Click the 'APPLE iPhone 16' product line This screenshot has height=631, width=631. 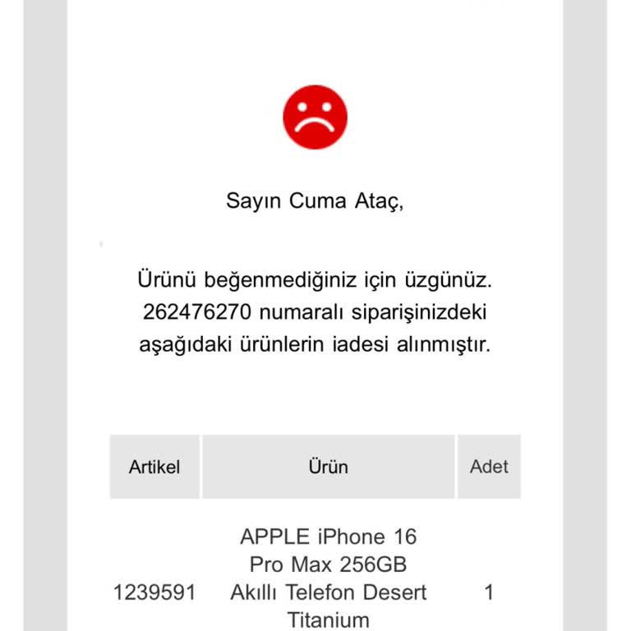pos(328,537)
